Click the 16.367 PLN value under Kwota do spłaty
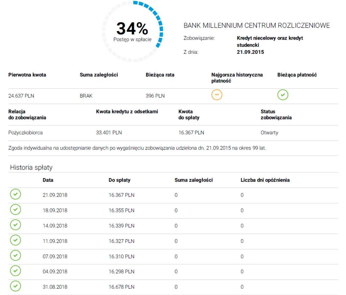The image size is (346, 295). pos(191,132)
